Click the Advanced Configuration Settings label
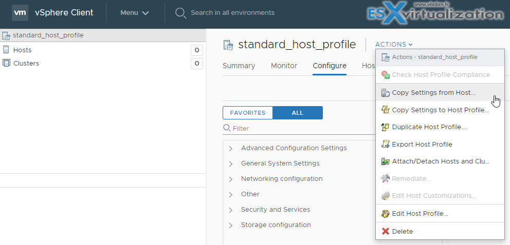The image size is (510, 245). pyautogui.click(x=294, y=148)
